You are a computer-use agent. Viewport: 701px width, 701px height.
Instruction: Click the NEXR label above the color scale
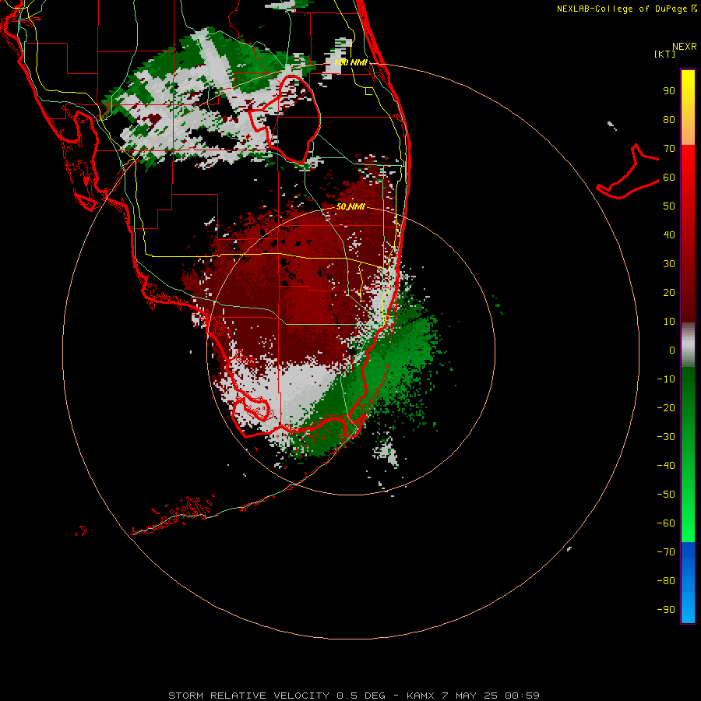coord(685,47)
